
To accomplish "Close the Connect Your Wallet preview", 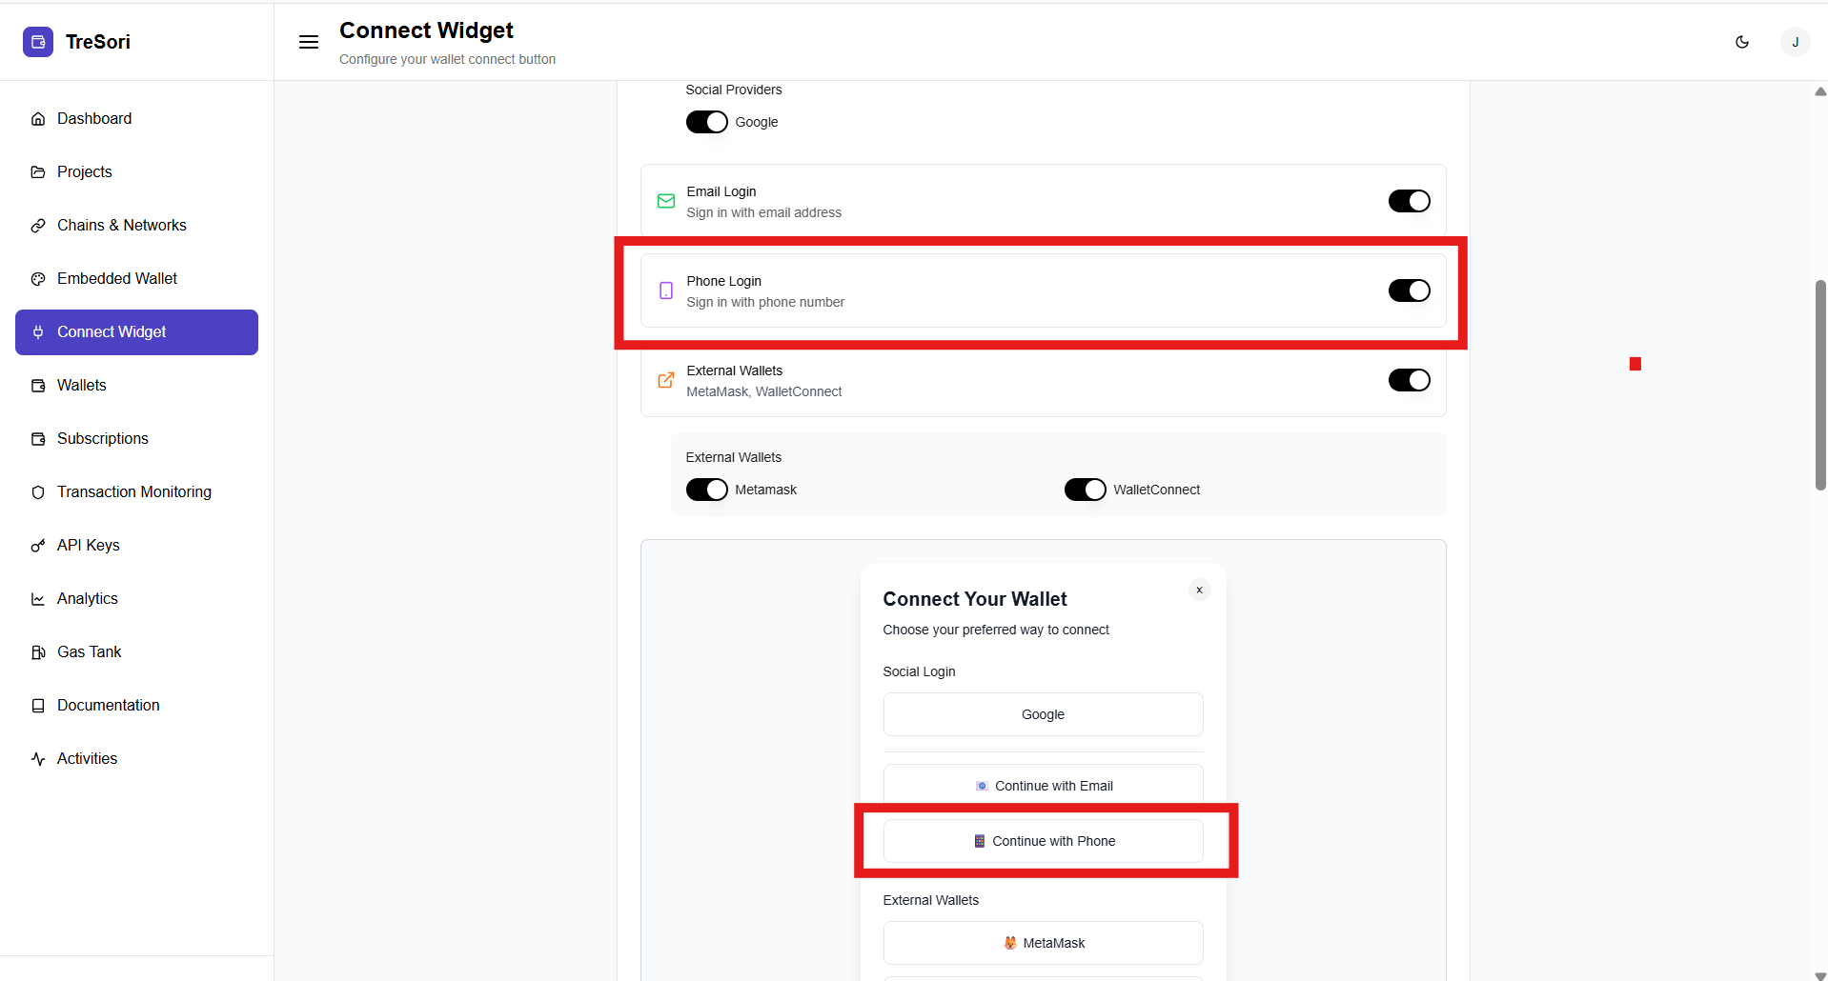I will [x=1199, y=591].
